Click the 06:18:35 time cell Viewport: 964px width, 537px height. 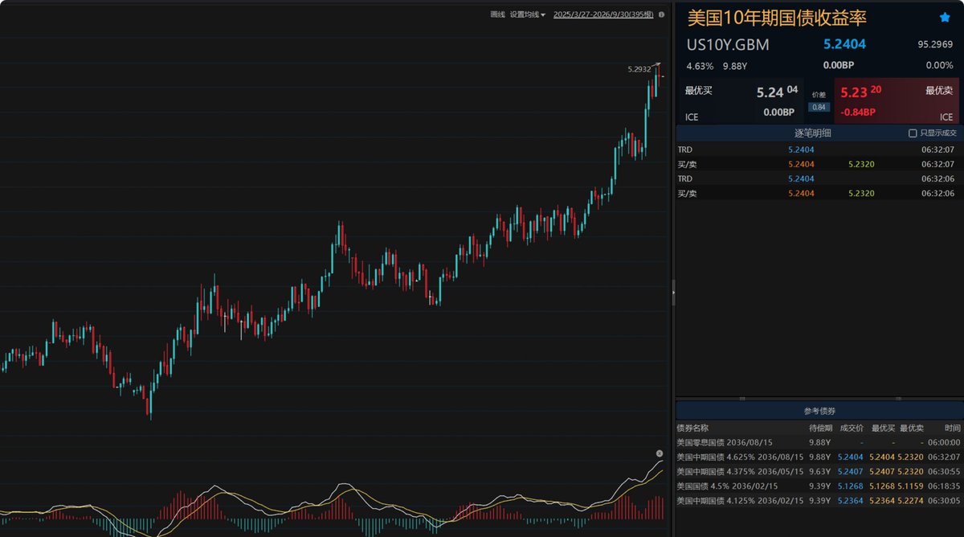tap(944, 486)
